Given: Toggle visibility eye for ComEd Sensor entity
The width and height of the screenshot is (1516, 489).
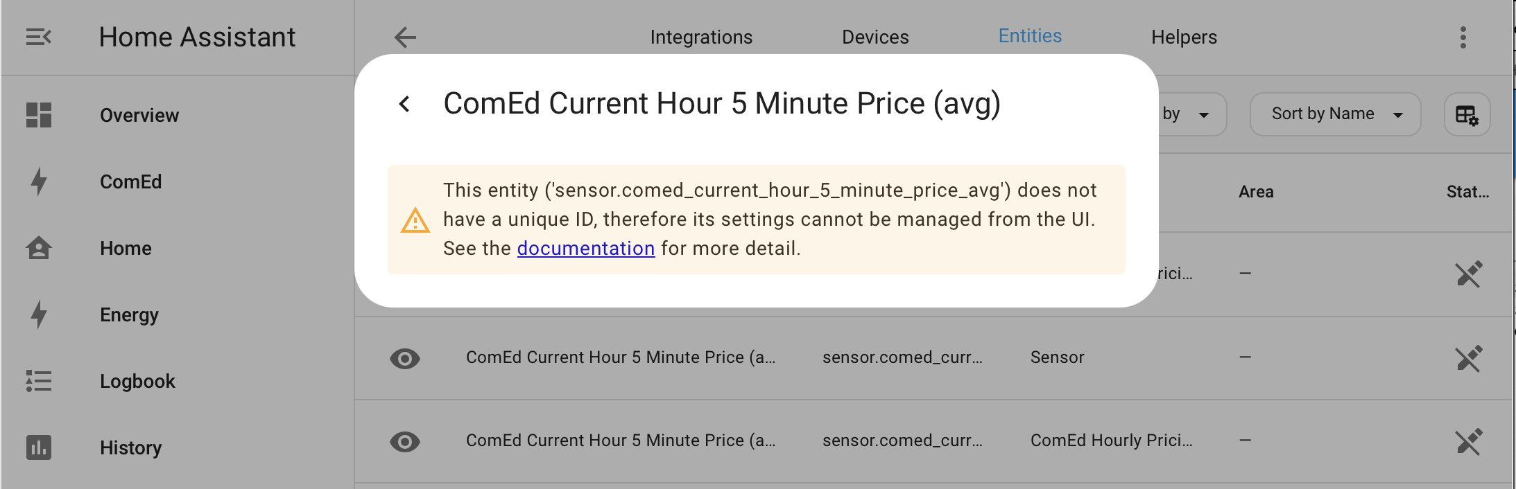Looking at the screenshot, I should tap(405, 358).
